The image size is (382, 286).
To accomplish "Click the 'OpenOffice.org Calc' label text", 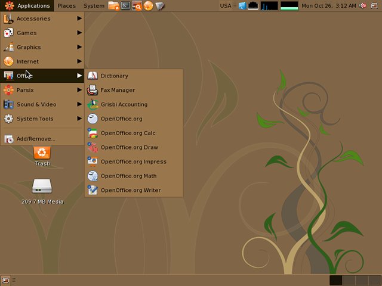I will 128,133.
